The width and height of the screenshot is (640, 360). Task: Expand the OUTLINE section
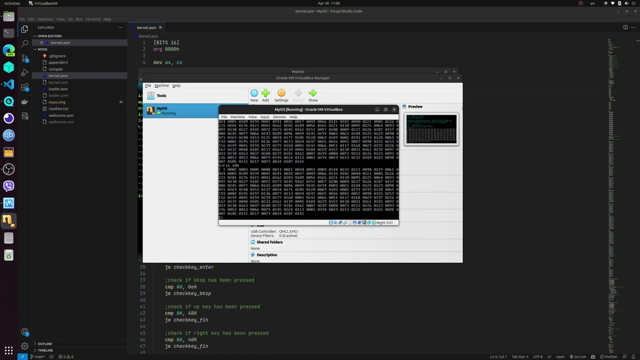pyautogui.click(x=44, y=343)
